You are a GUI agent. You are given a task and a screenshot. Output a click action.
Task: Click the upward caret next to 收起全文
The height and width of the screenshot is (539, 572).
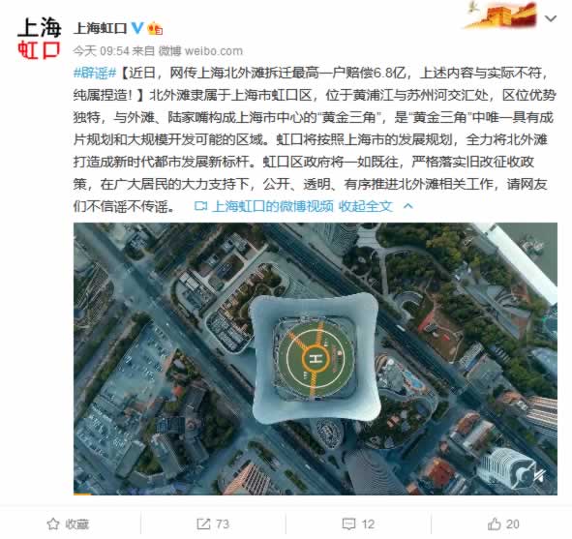point(408,206)
